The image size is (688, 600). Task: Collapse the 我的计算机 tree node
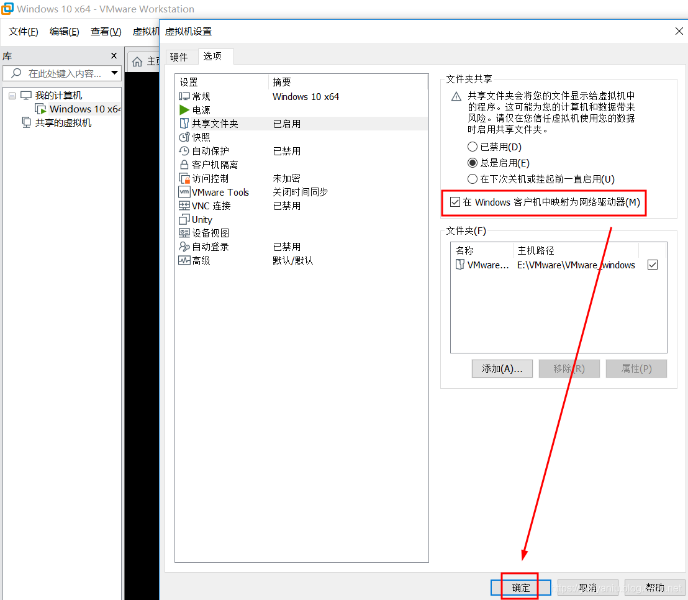click(12, 95)
